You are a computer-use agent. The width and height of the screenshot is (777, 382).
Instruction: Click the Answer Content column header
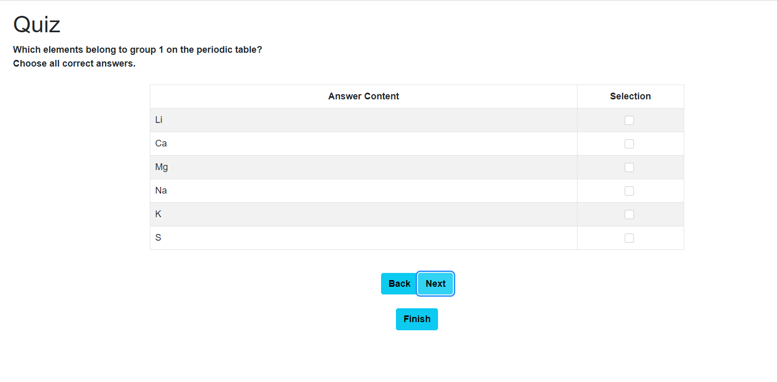[363, 96]
